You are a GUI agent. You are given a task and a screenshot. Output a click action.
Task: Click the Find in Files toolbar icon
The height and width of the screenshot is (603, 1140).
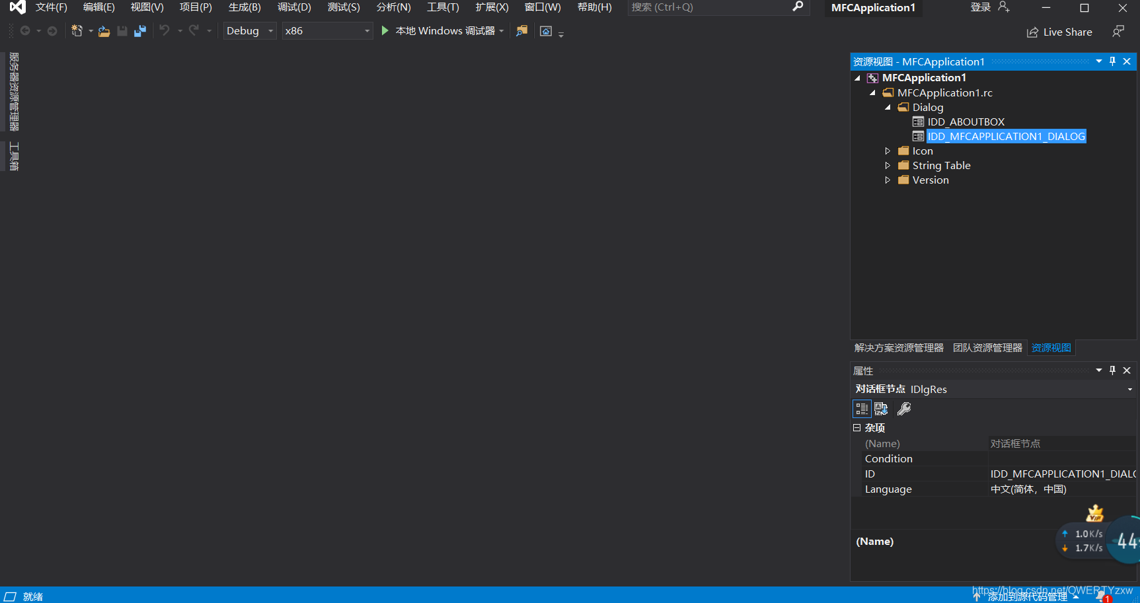pyautogui.click(x=522, y=31)
